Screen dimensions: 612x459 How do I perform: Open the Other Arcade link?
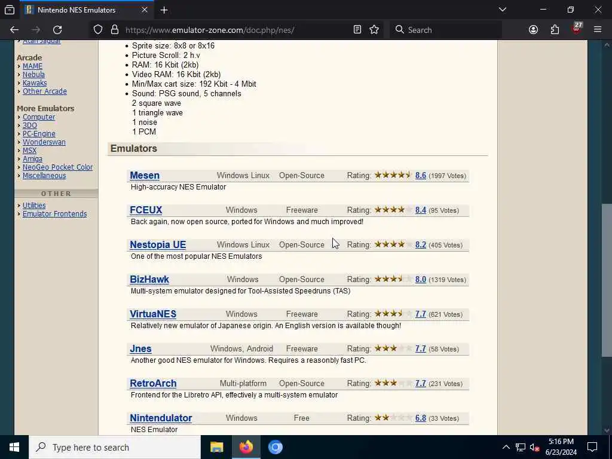[44, 91]
